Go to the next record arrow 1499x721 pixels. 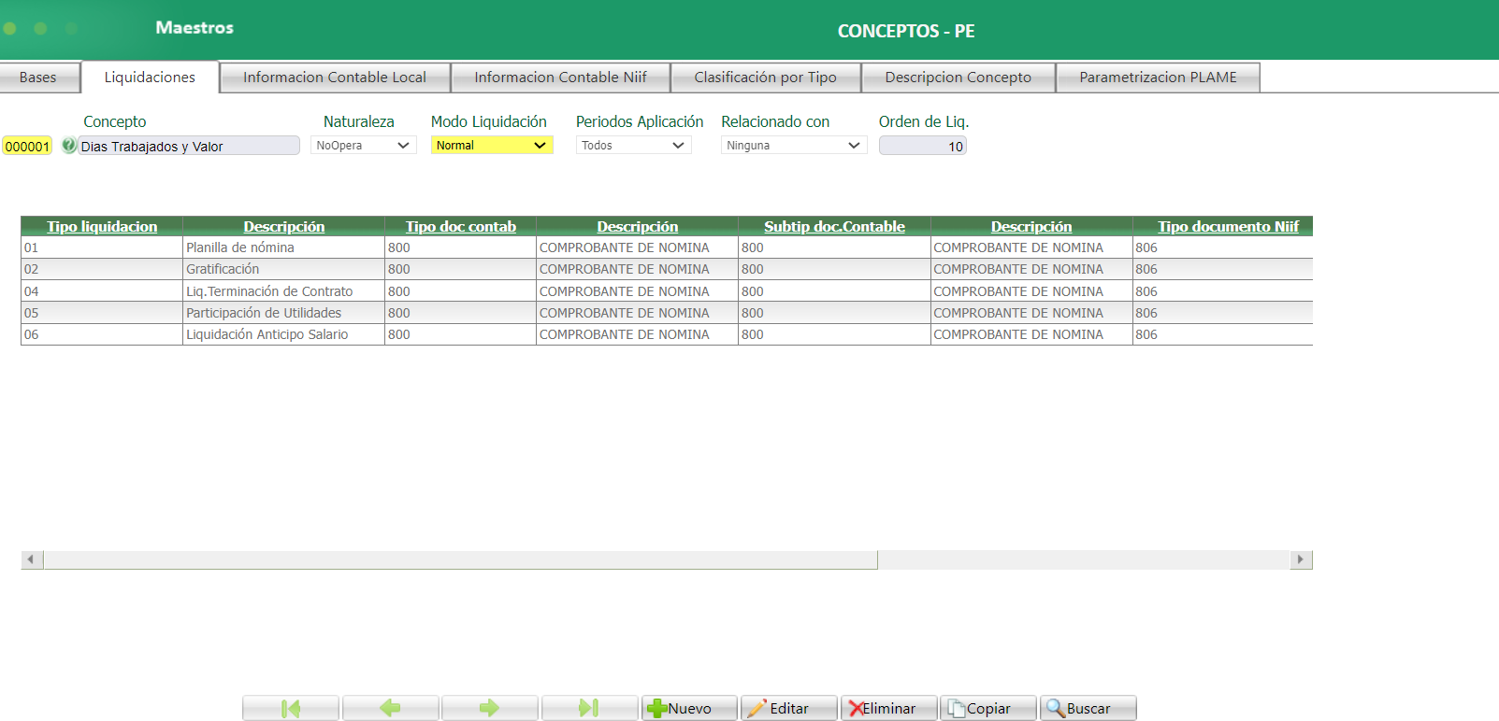click(489, 708)
